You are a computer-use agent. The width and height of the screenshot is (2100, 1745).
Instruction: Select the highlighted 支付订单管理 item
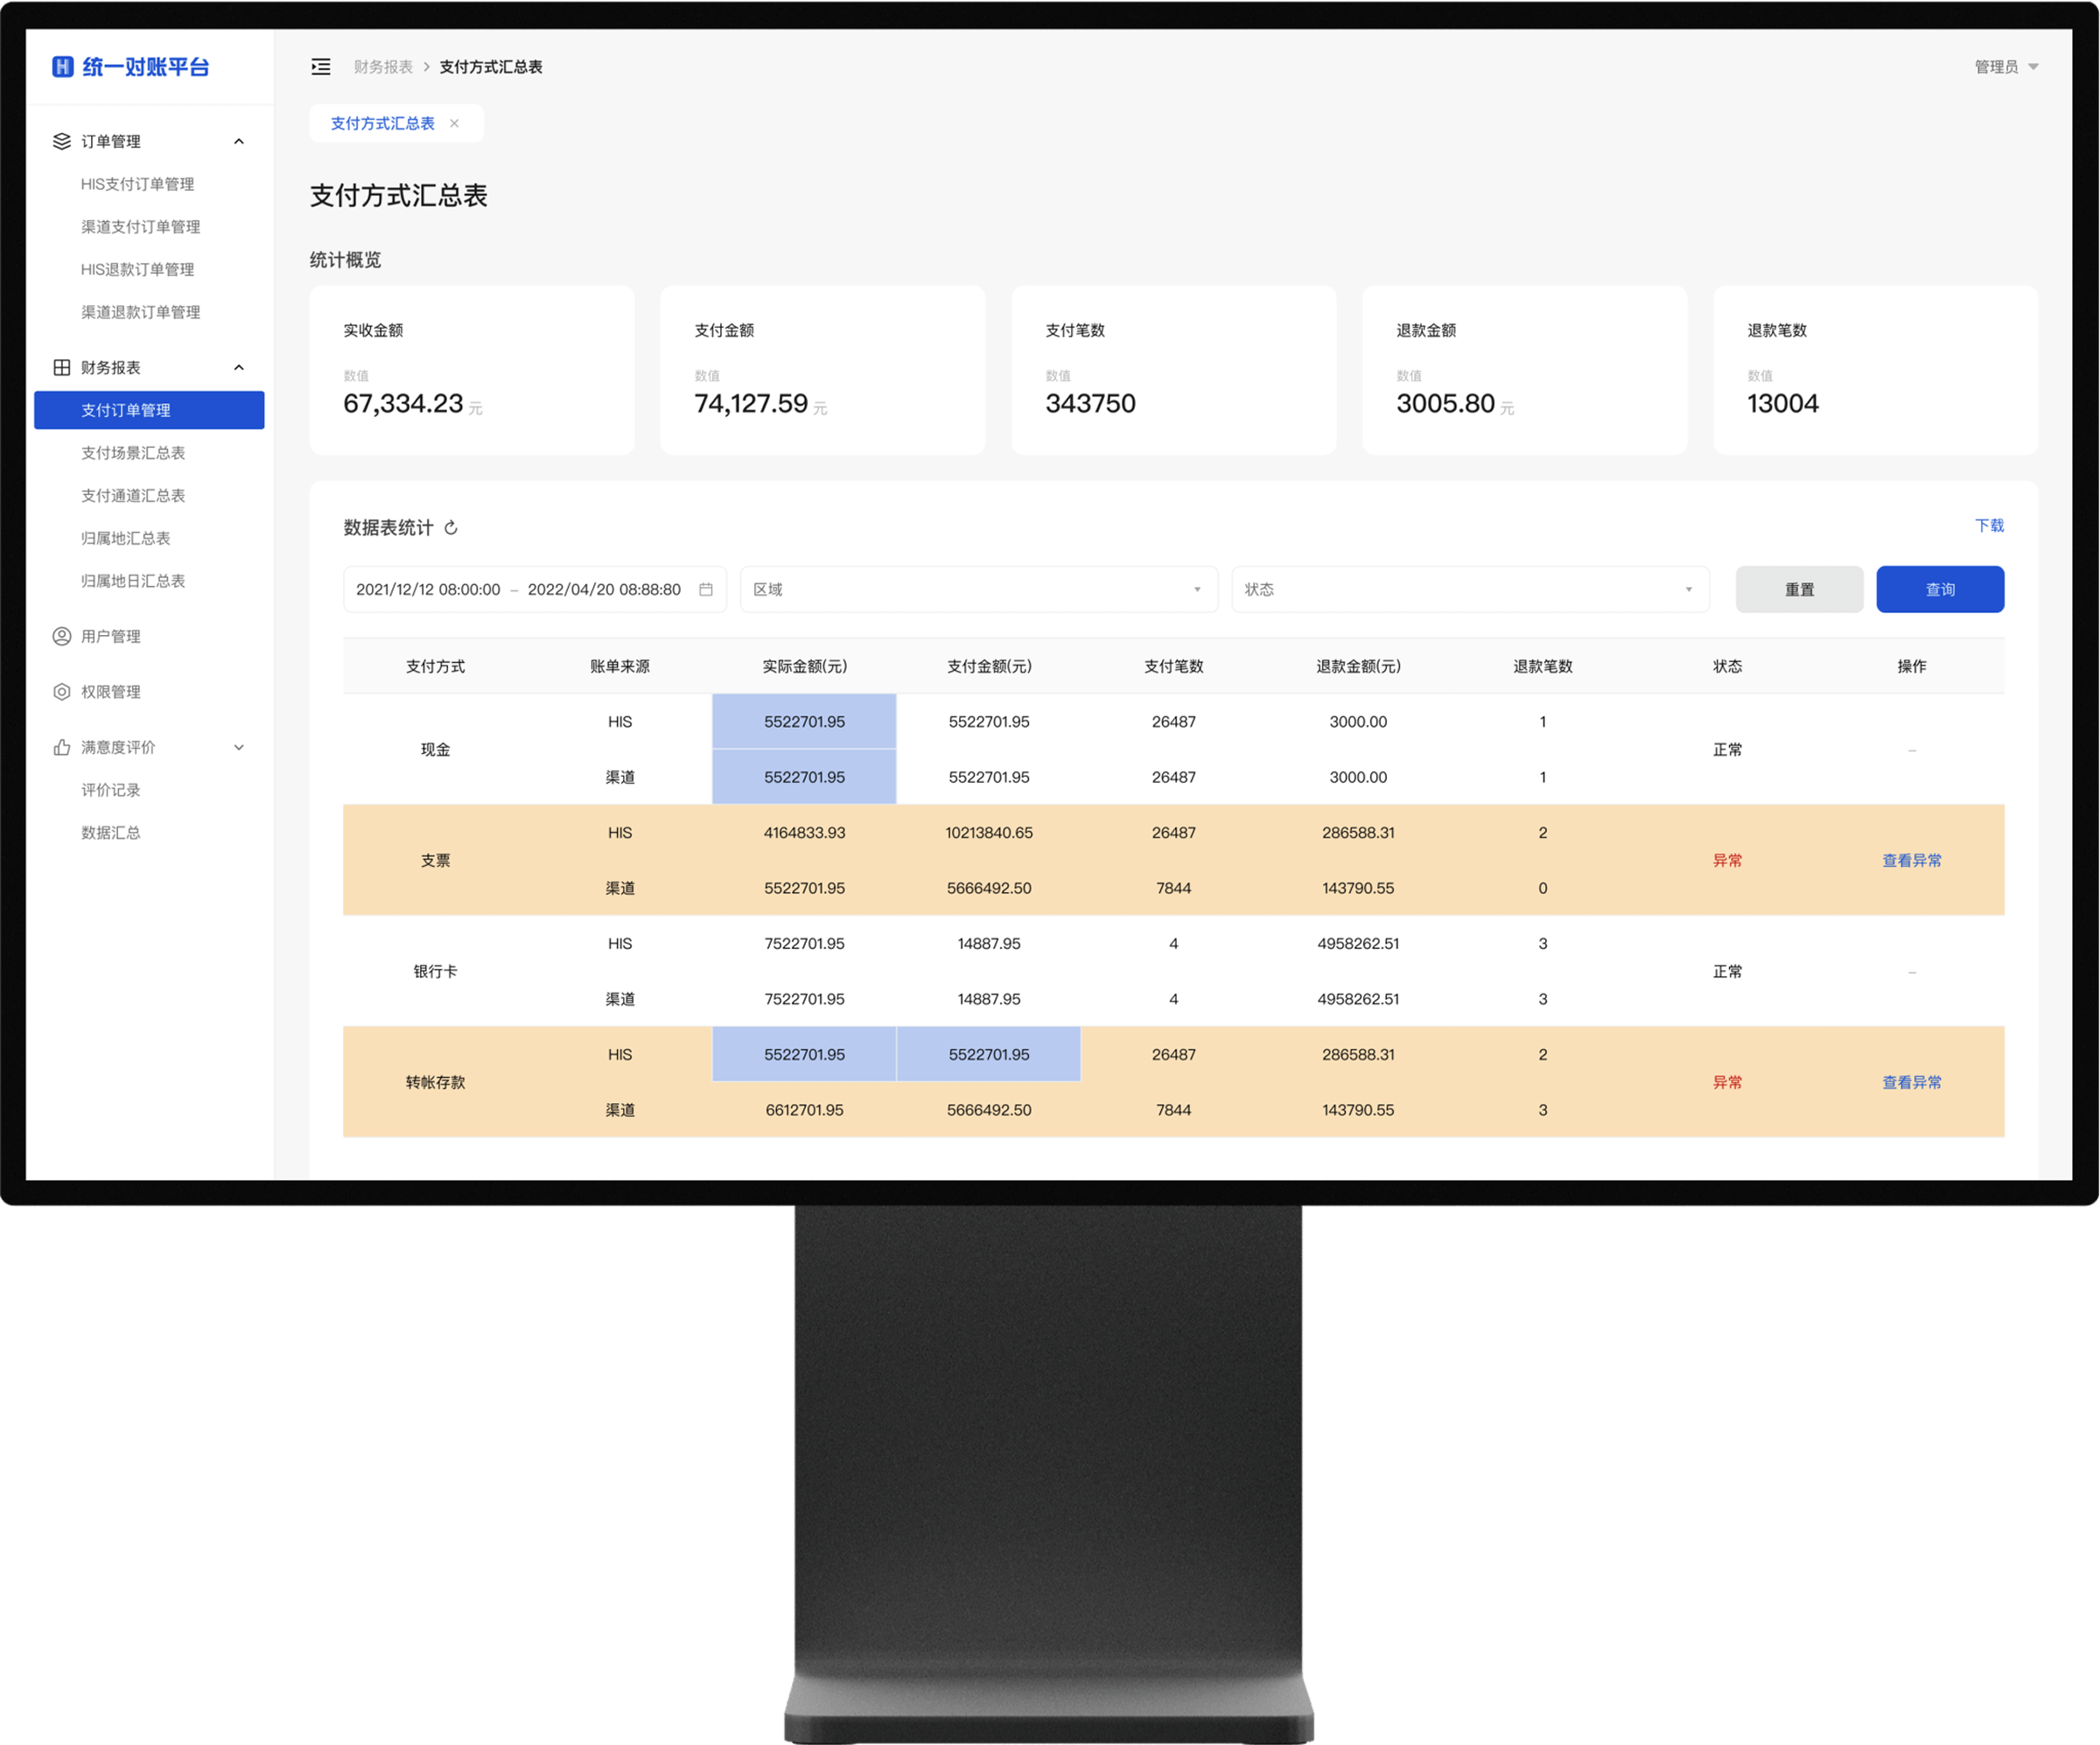click(x=149, y=409)
